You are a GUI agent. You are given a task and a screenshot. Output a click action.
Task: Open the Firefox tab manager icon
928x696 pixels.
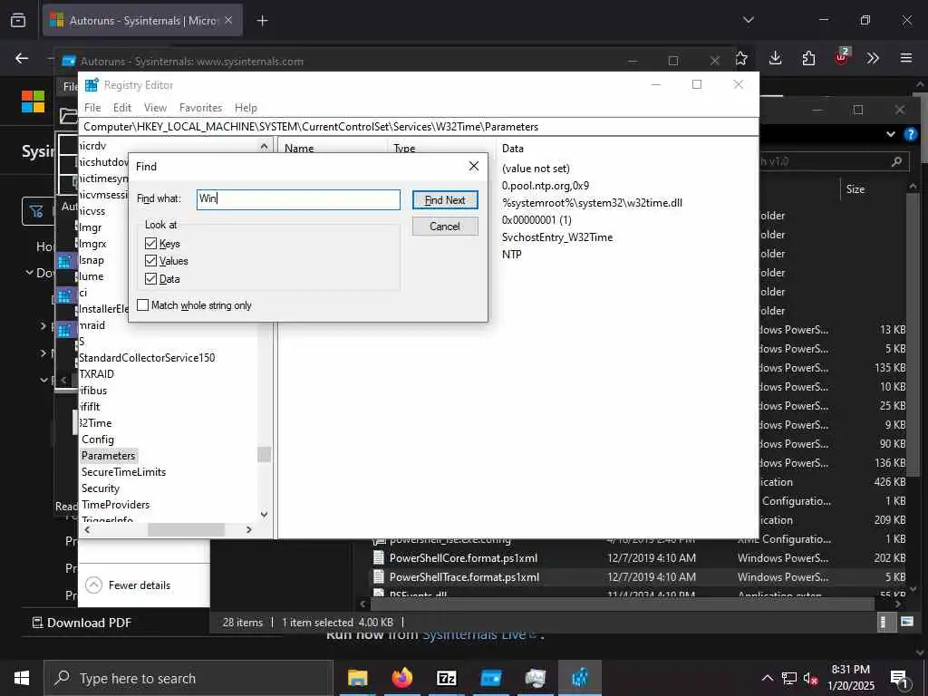(x=18, y=20)
